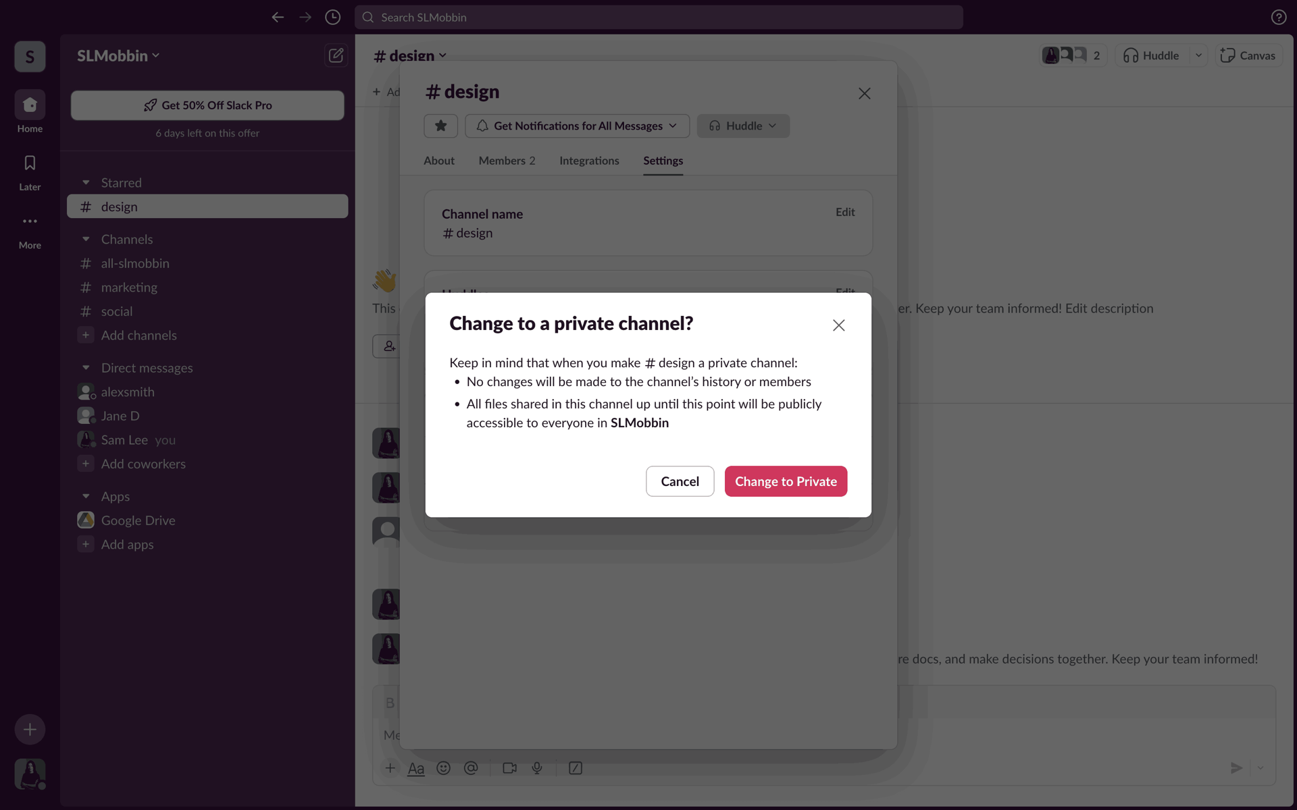
Task: Click the mention @ icon
Action: click(x=471, y=768)
